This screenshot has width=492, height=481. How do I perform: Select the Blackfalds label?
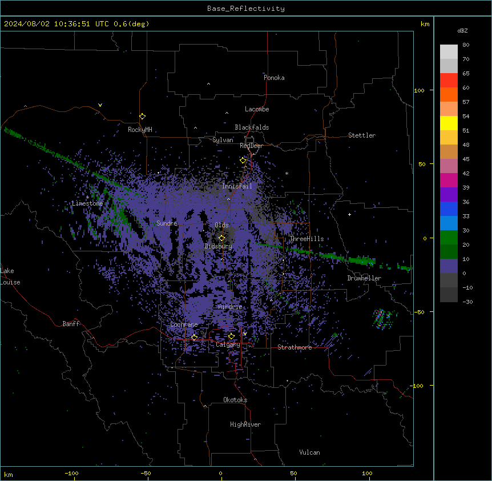pos(252,127)
